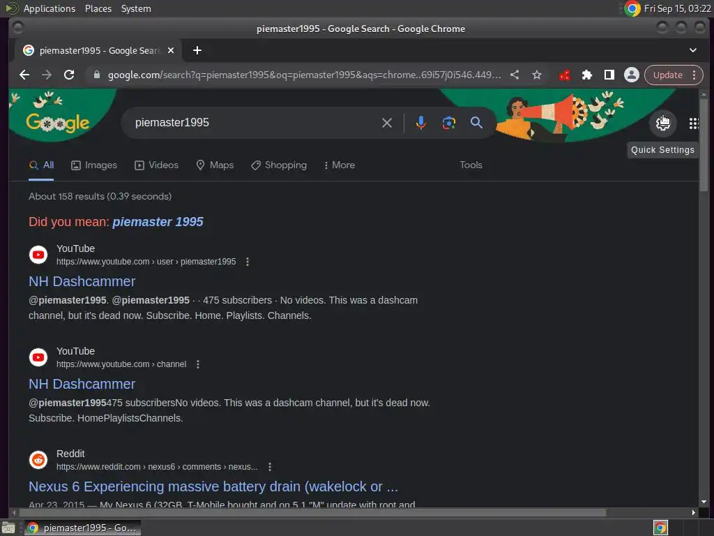
Task: Switch to the Maps tab
Action: [x=215, y=165]
